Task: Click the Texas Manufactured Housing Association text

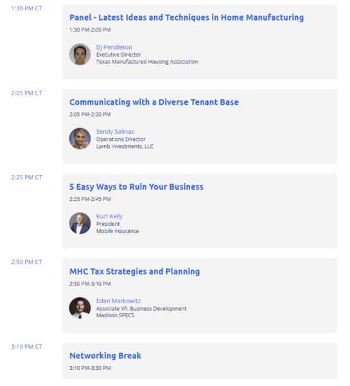Action: [x=147, y=62]
